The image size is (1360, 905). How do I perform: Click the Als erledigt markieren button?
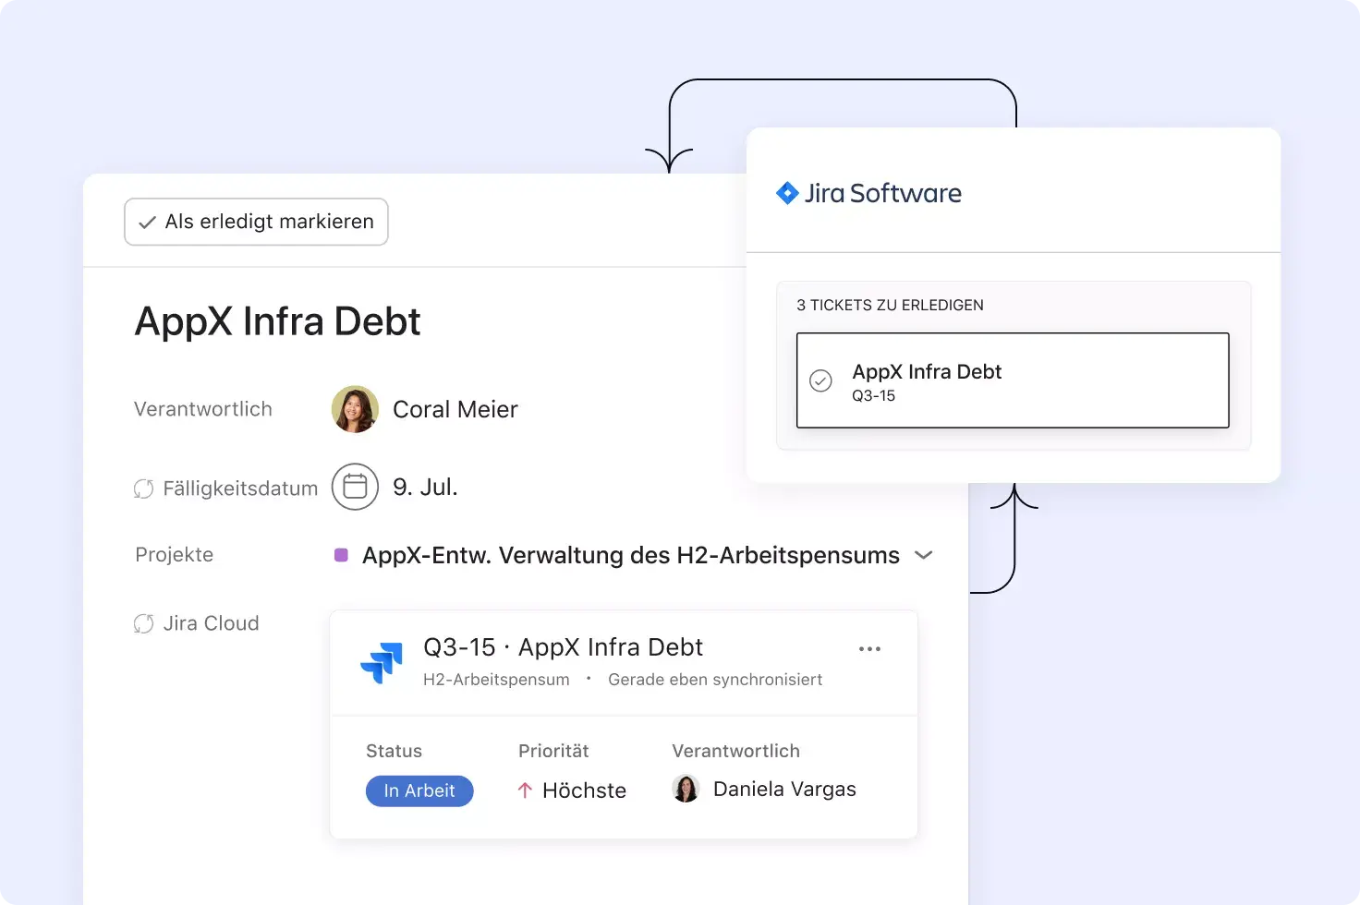click(x=256, y=222)
